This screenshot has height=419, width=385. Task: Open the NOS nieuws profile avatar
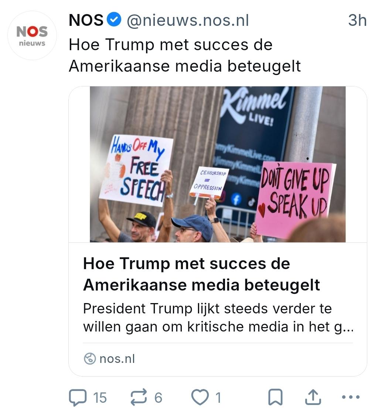32,35
